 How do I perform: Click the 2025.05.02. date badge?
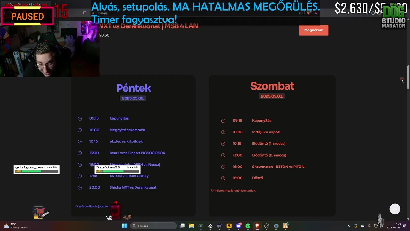133,98
